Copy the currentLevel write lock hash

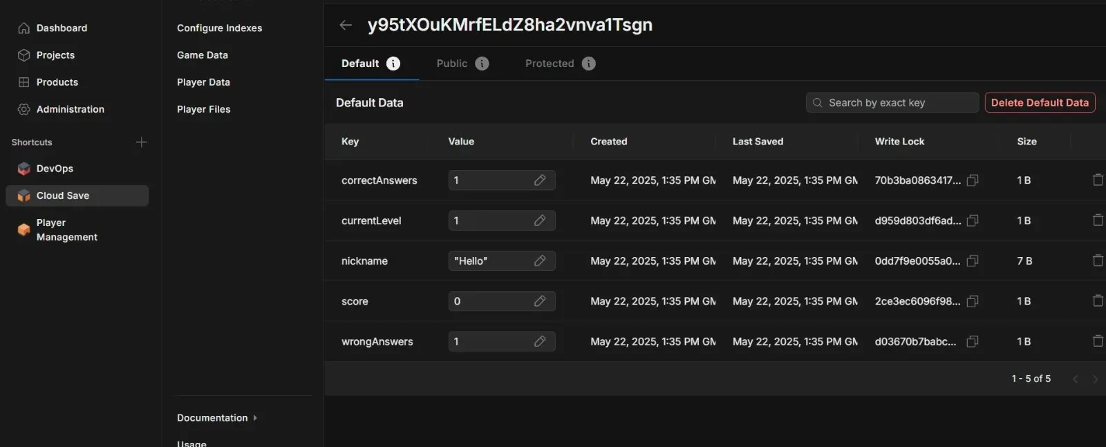[973, 220]
